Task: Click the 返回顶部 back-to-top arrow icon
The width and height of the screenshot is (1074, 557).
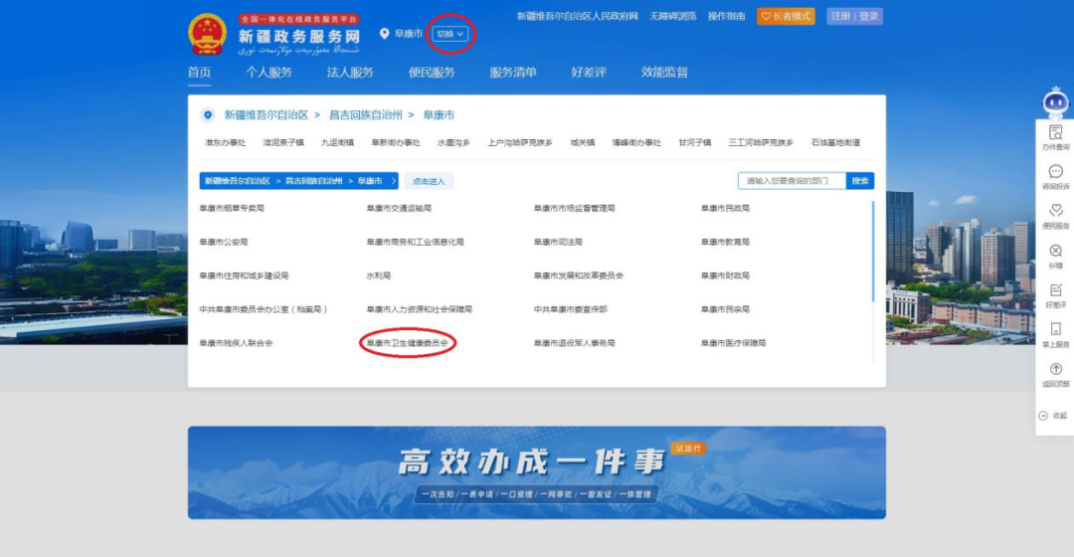Action: [x=1055, y=374]
